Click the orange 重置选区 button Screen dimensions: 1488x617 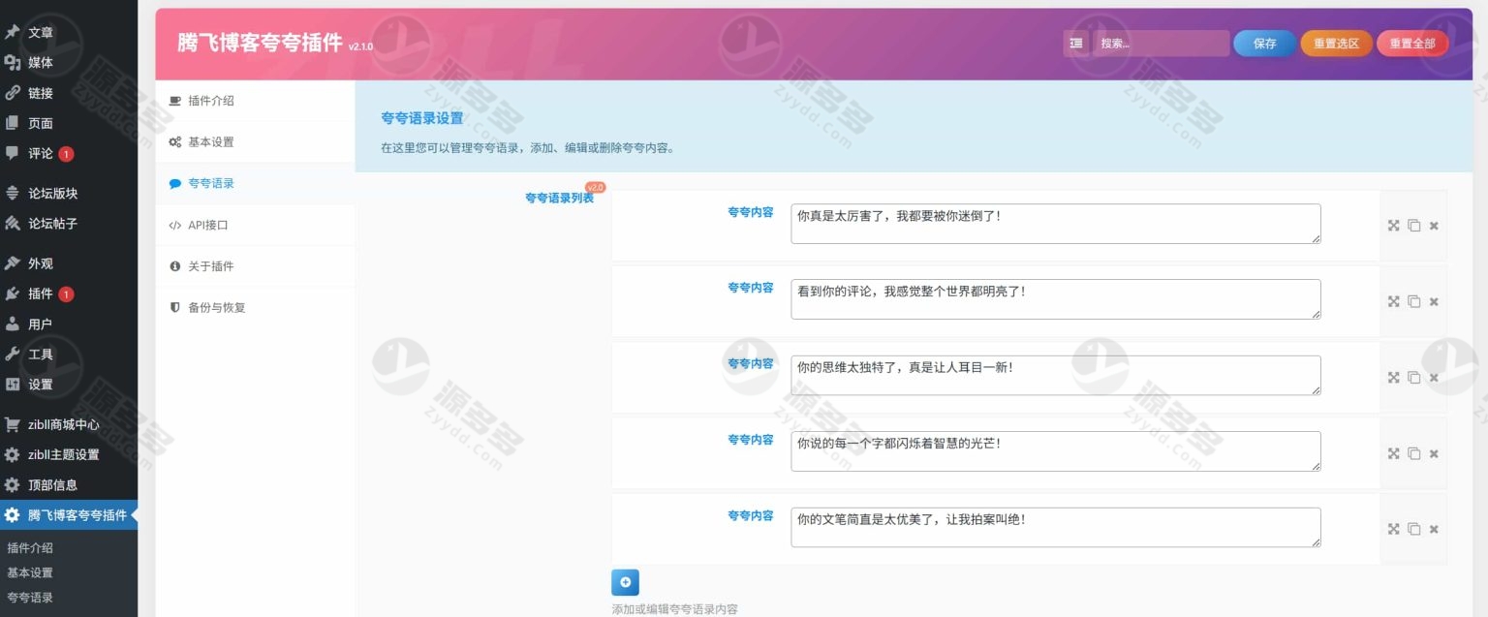(1336, 44)
